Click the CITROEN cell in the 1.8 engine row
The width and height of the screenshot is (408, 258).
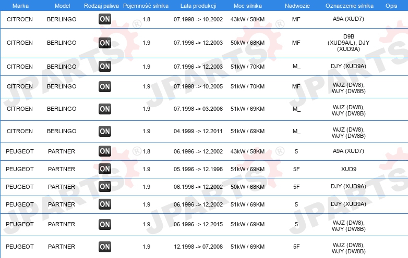coord(20,19)
